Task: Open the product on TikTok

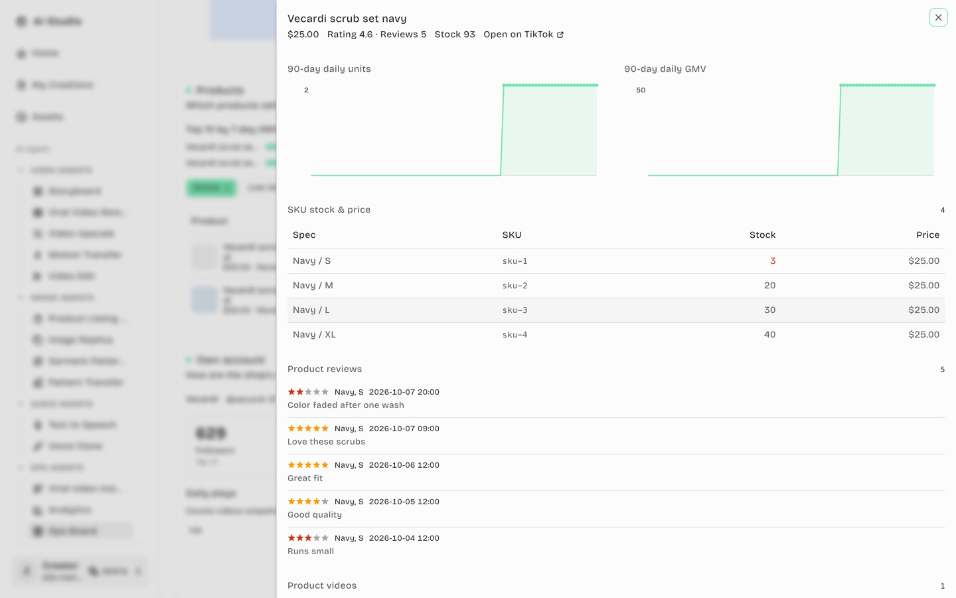Action: tap(523, 35)
